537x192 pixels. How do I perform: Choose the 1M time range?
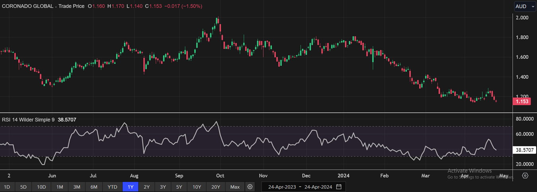coord(60,187)
